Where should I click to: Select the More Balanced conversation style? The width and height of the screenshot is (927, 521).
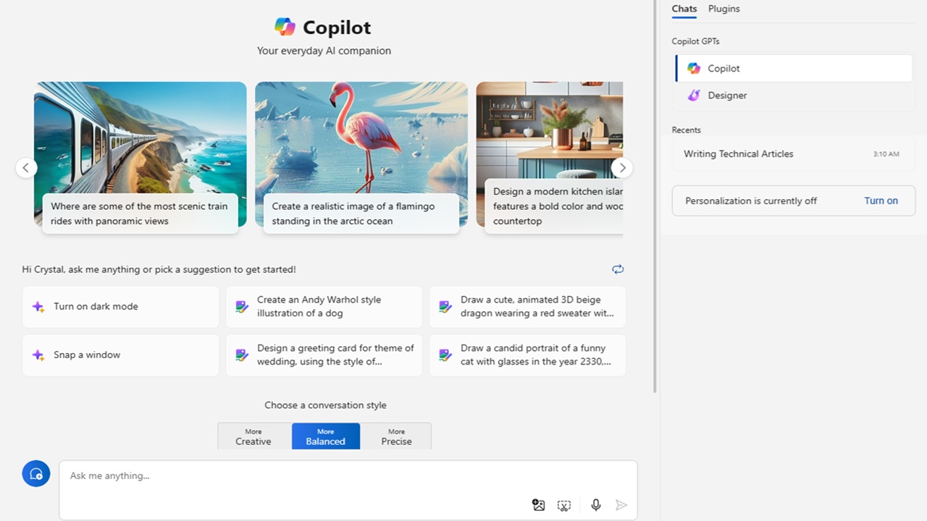click(x=325, y=436)
